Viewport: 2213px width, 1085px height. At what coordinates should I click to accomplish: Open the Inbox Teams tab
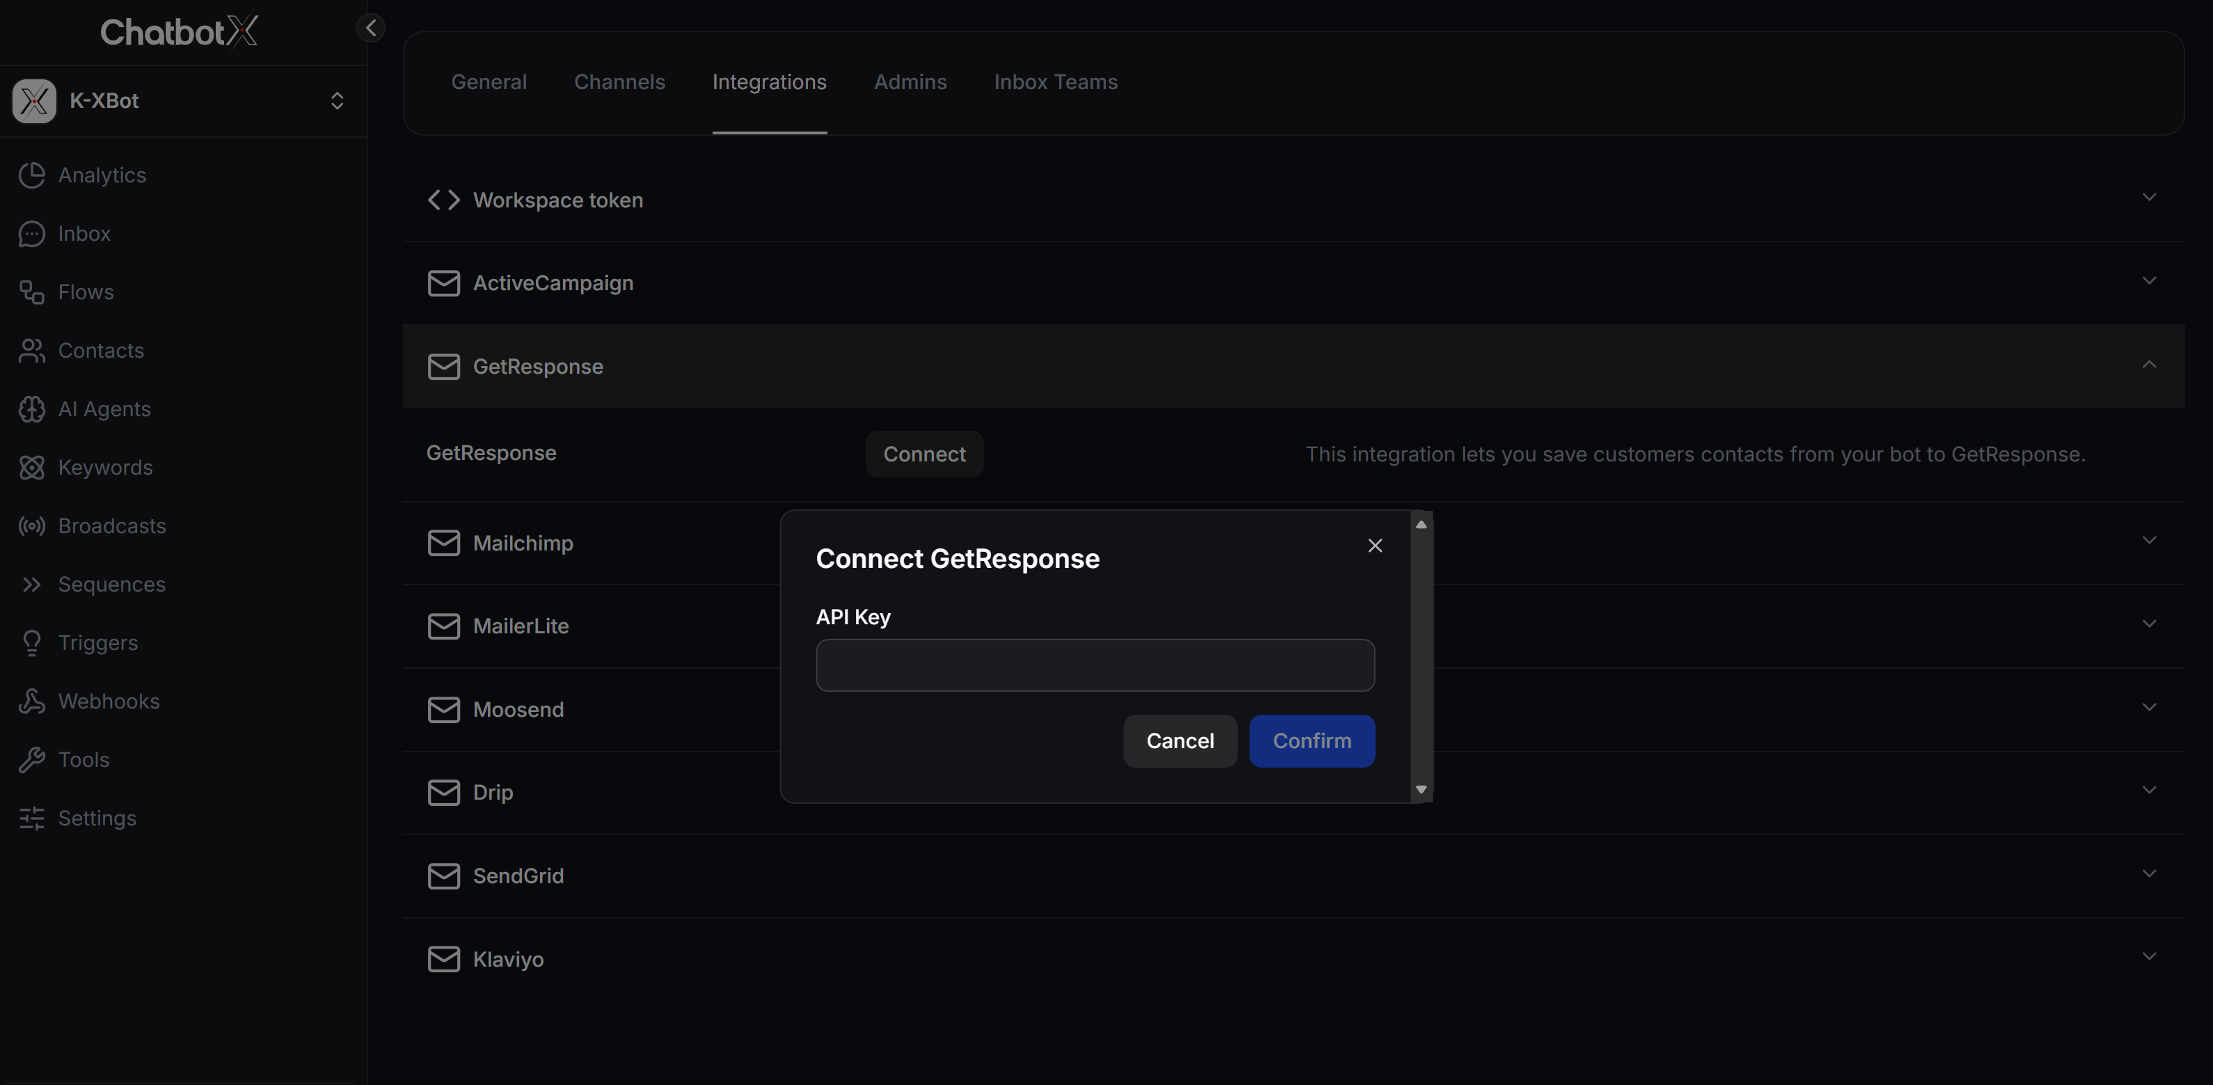1056,81
